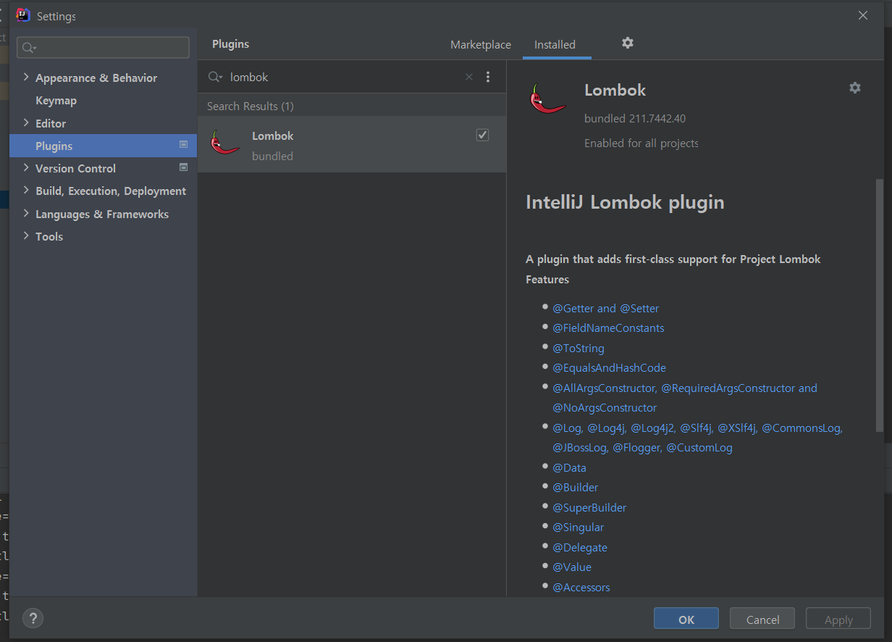Click the Apply button

(x=838, y=620)
